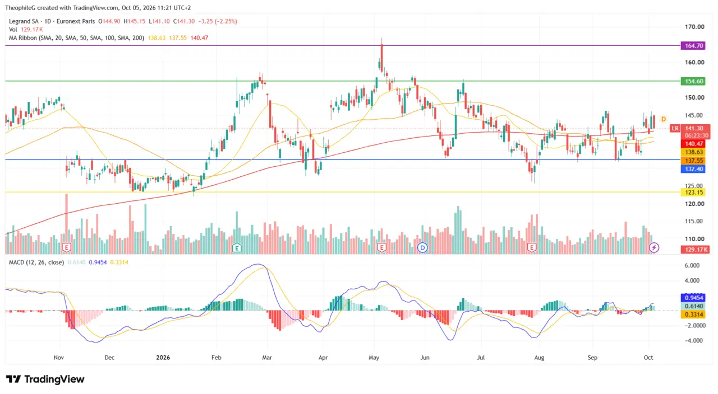The image size is (718, 394).
Task: Click the red earnings marker in late July
Action: point(532,247)
